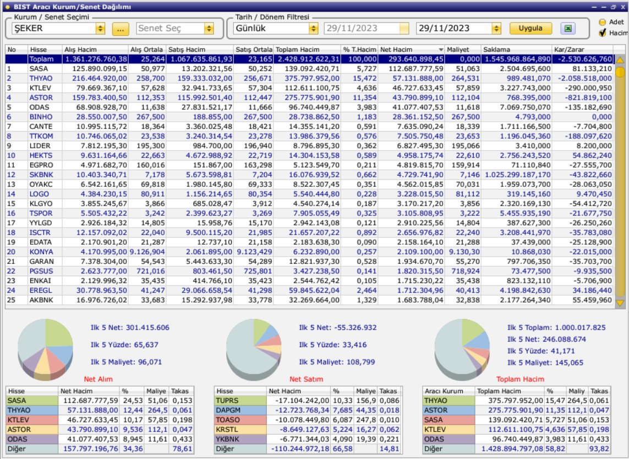This screenshot has height=459, width=629.
Task: Select the ENKAI row in main table
Action: 310,280
